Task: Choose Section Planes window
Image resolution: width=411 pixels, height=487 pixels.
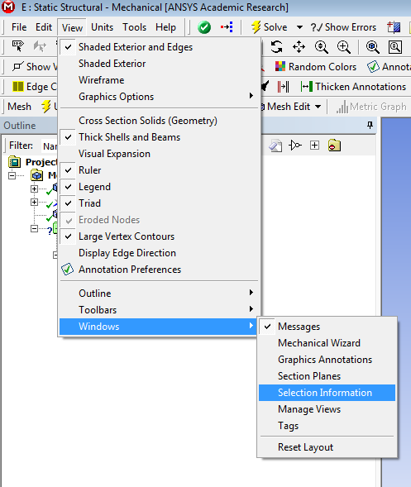Action: (x=327, y=376)
